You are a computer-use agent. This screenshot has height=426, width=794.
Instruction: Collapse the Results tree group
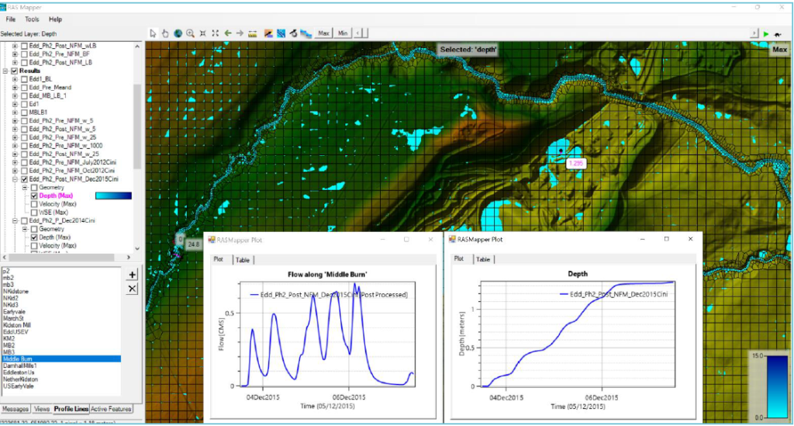click(x=5, y=71)
